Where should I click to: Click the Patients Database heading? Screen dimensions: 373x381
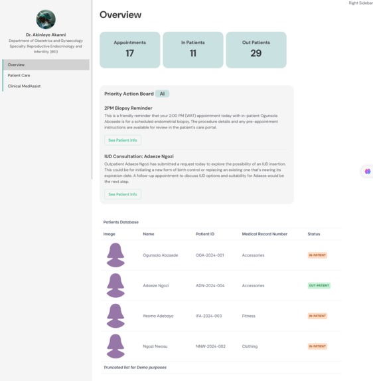pyautogui.click(x=121, y=222)
